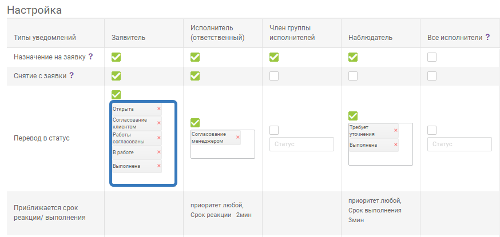Click Исполнитель status box below its tag

pyautogui.click(x=223, y=151)
